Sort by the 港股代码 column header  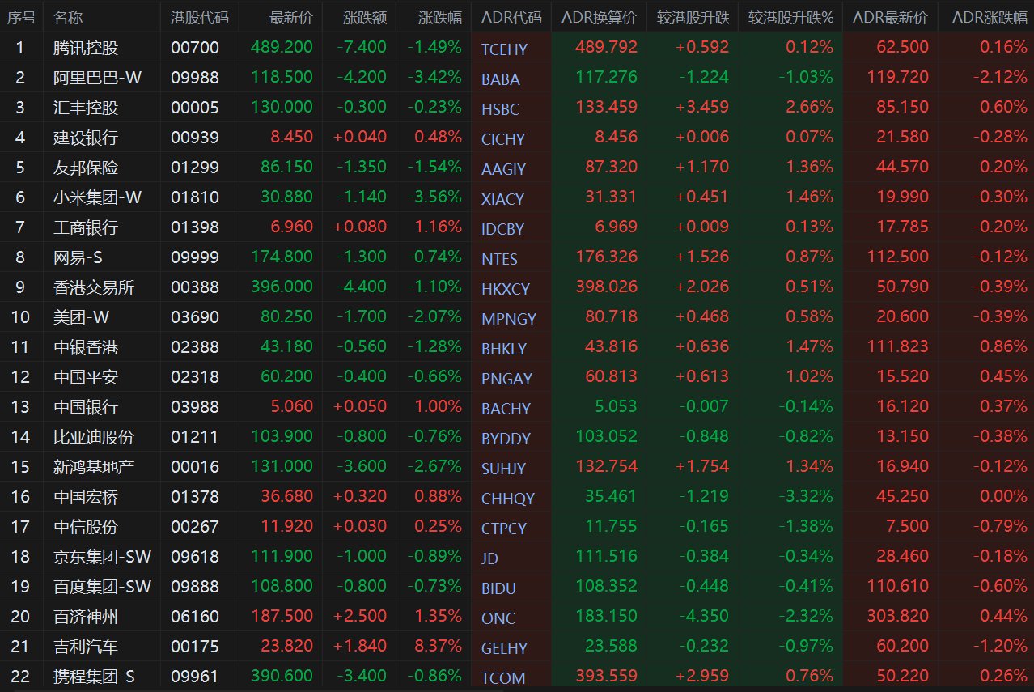coord(200,17)
